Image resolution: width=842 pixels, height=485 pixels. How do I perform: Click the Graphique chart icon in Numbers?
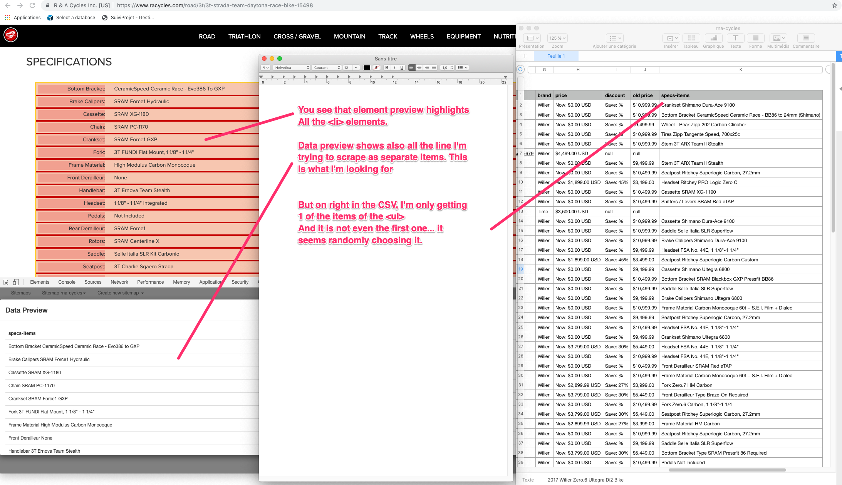coord(713,38)
